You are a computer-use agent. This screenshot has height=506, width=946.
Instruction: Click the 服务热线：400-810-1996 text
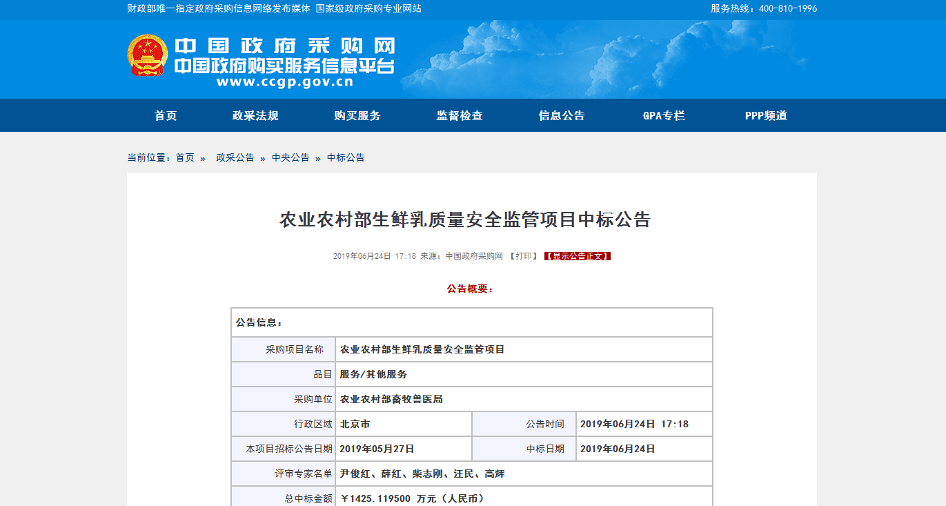tap(764, 9)
